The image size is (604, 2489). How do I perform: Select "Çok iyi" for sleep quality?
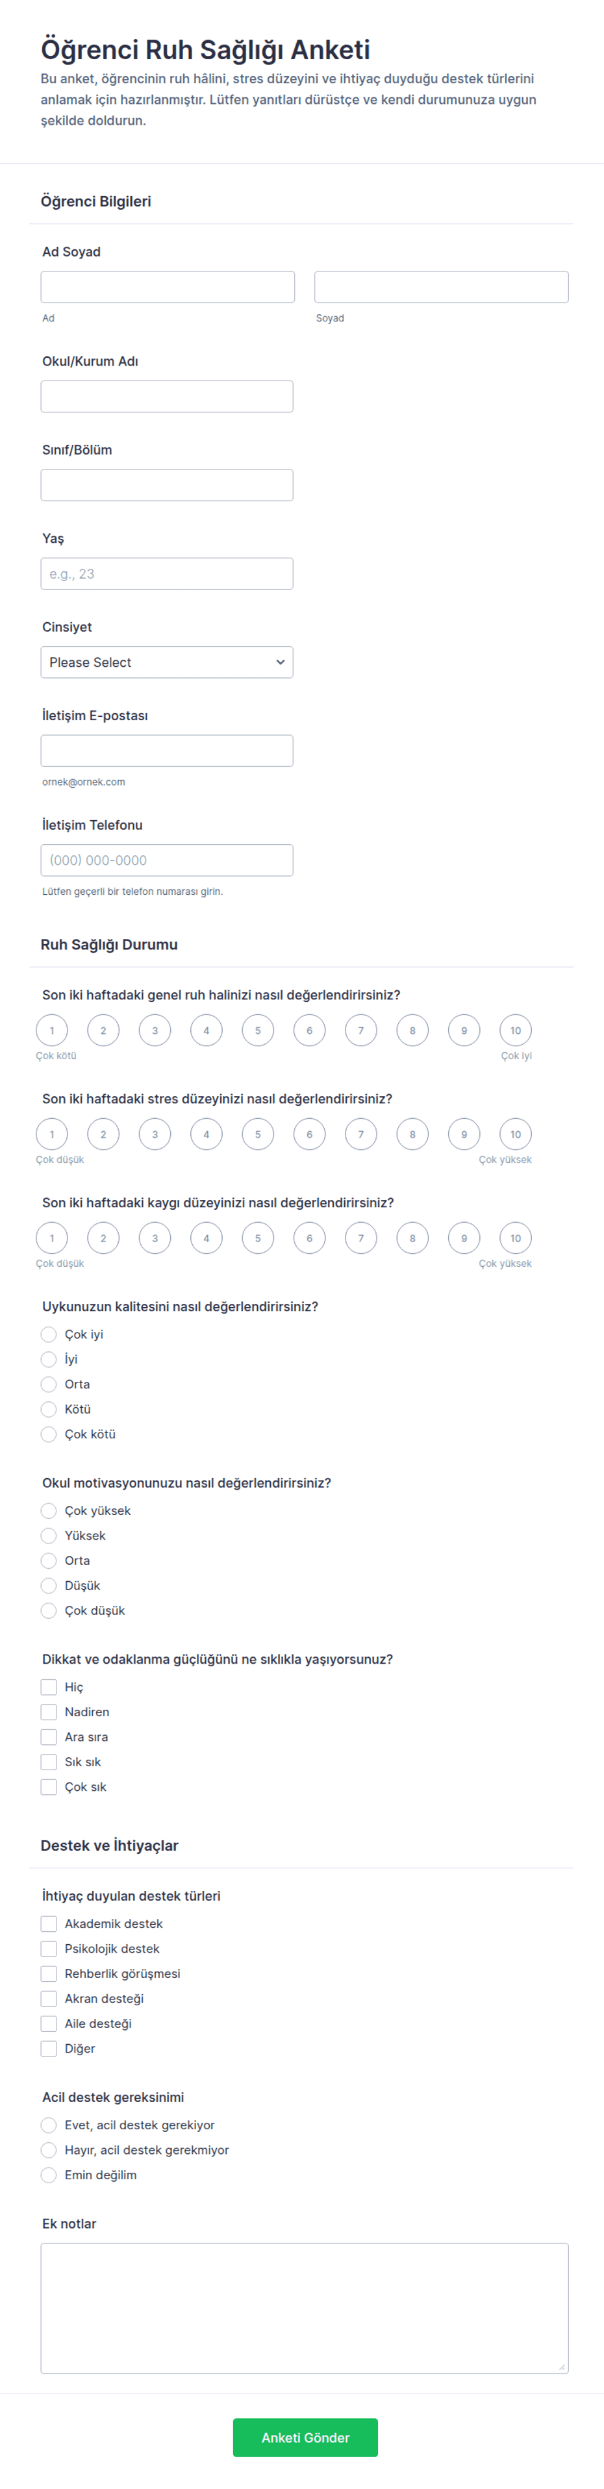(48, 1334)
